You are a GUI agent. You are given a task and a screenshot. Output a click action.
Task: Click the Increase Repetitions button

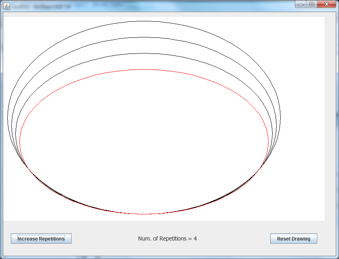click(x=41, y=238)
